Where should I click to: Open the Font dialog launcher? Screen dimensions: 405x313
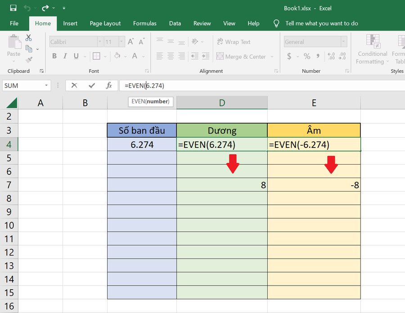point(147,71)
